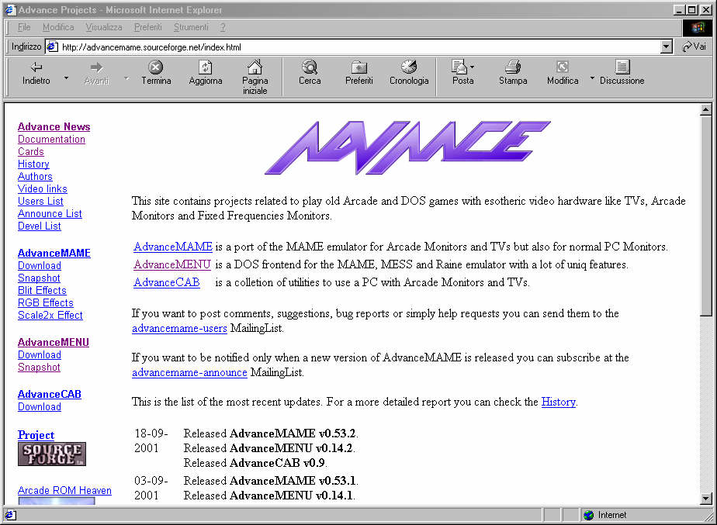Click the scrollbar up arrow

pyautogui.click(x=705, y=109)
